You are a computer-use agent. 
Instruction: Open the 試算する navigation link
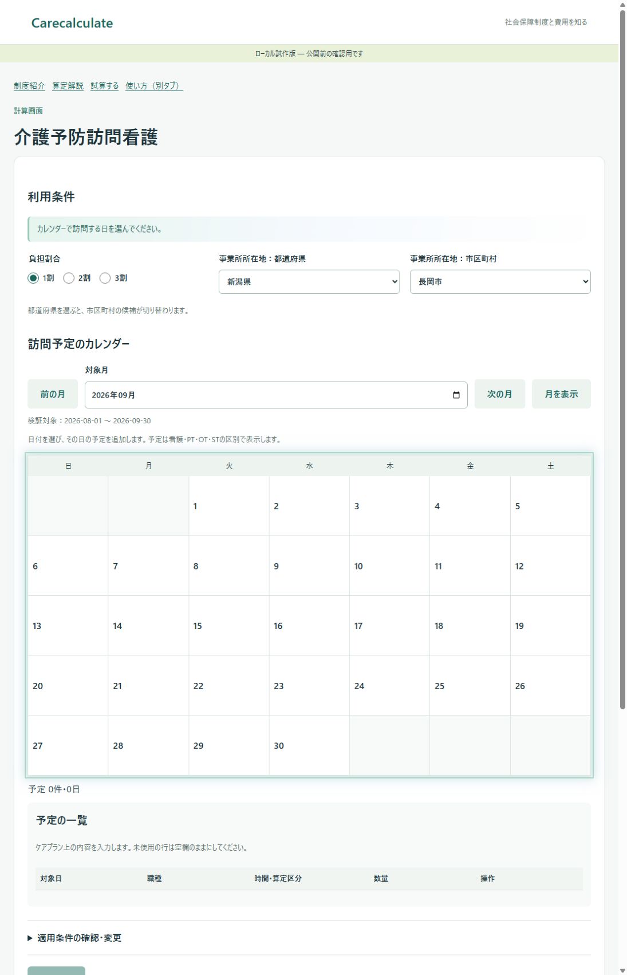pyautogui.click(x=105, y=86)
